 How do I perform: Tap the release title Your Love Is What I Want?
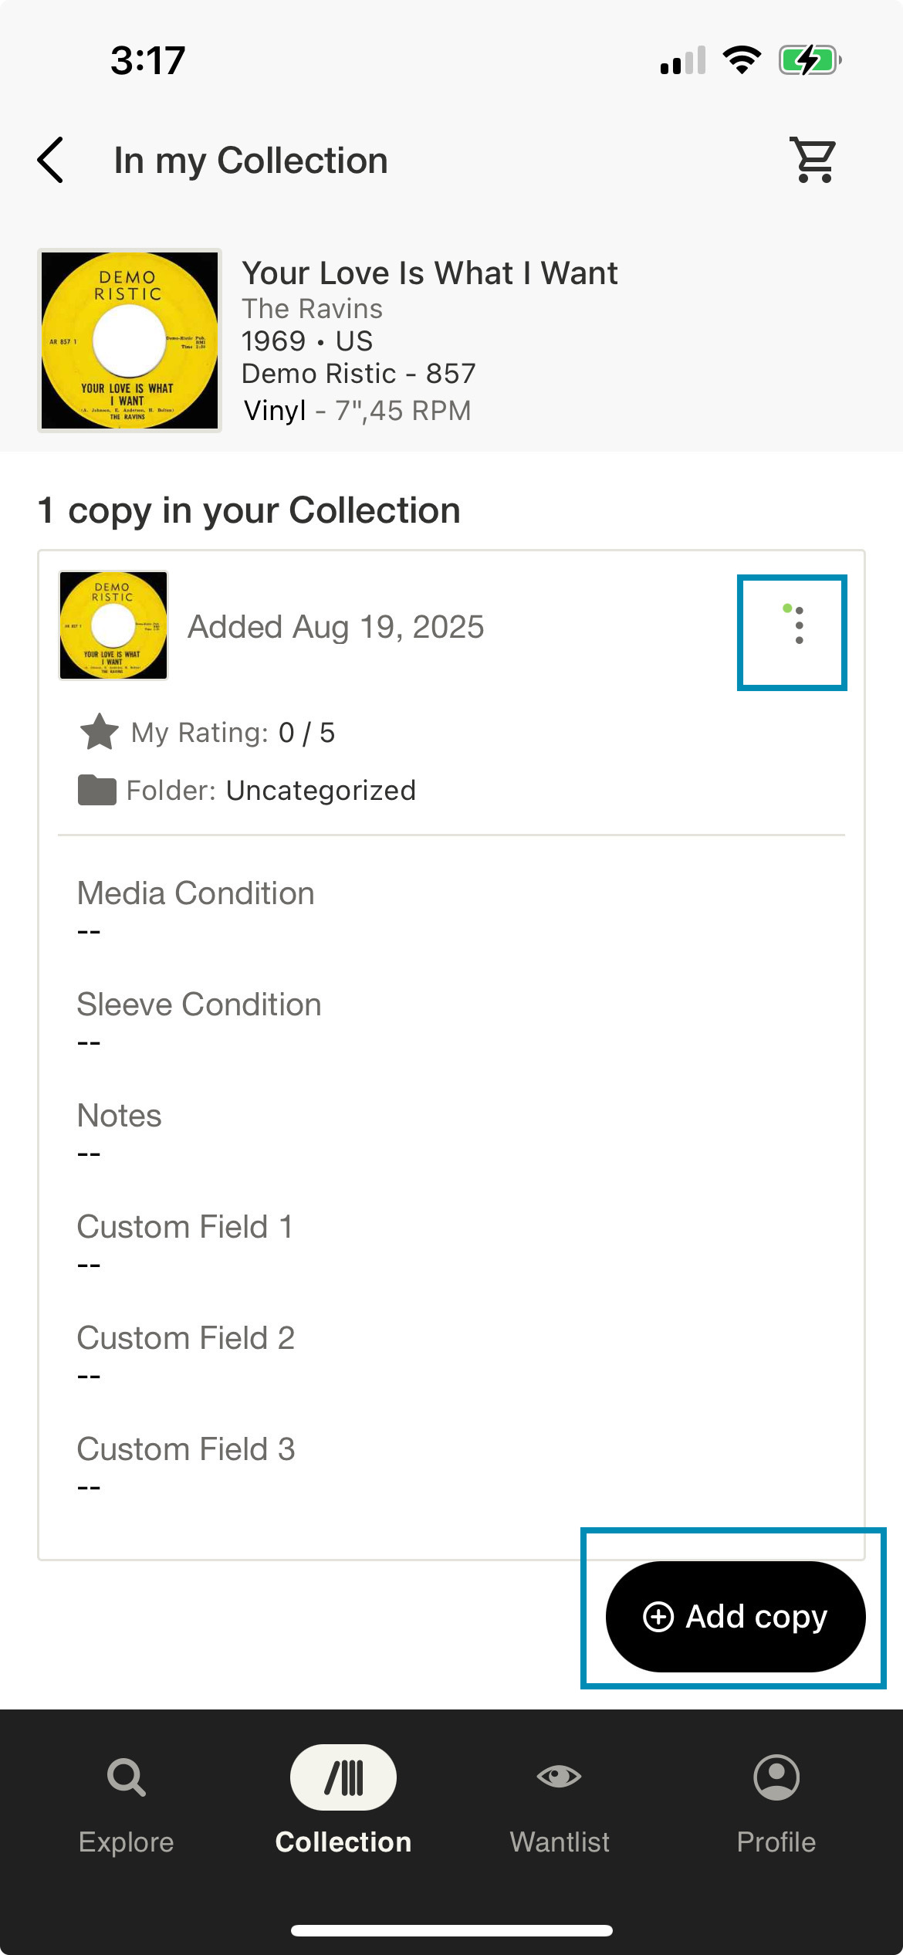click(x=430, y=273)
